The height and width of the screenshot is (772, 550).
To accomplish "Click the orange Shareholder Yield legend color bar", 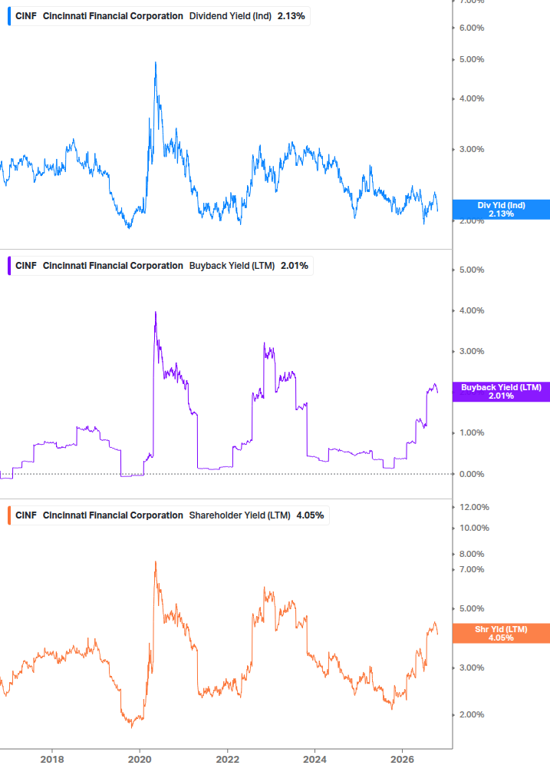I will 9,515.
